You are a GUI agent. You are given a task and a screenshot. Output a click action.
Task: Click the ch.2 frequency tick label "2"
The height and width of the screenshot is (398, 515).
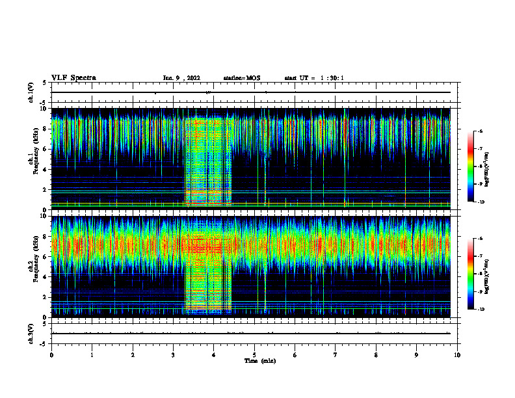pos(45,297)
